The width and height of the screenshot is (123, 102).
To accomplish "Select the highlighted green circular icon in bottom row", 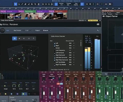I will click(x=23, y=94).
